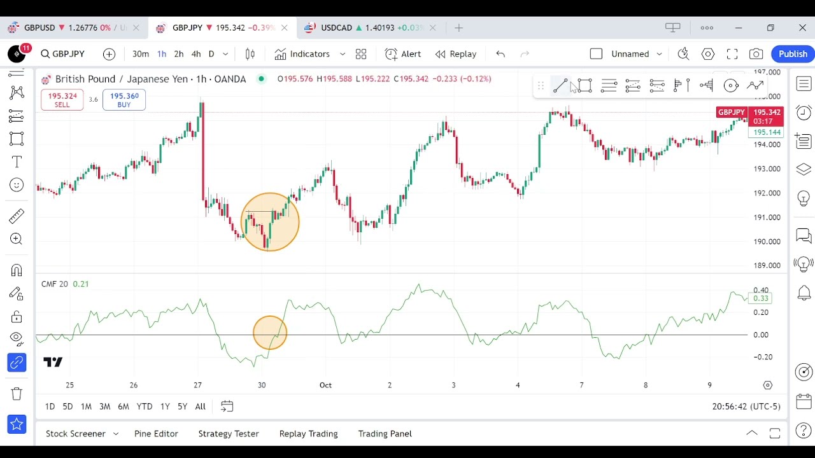This screenshot has width=815, height=458.
Task: Select the layout setup square icon
Action: point(596,54)
